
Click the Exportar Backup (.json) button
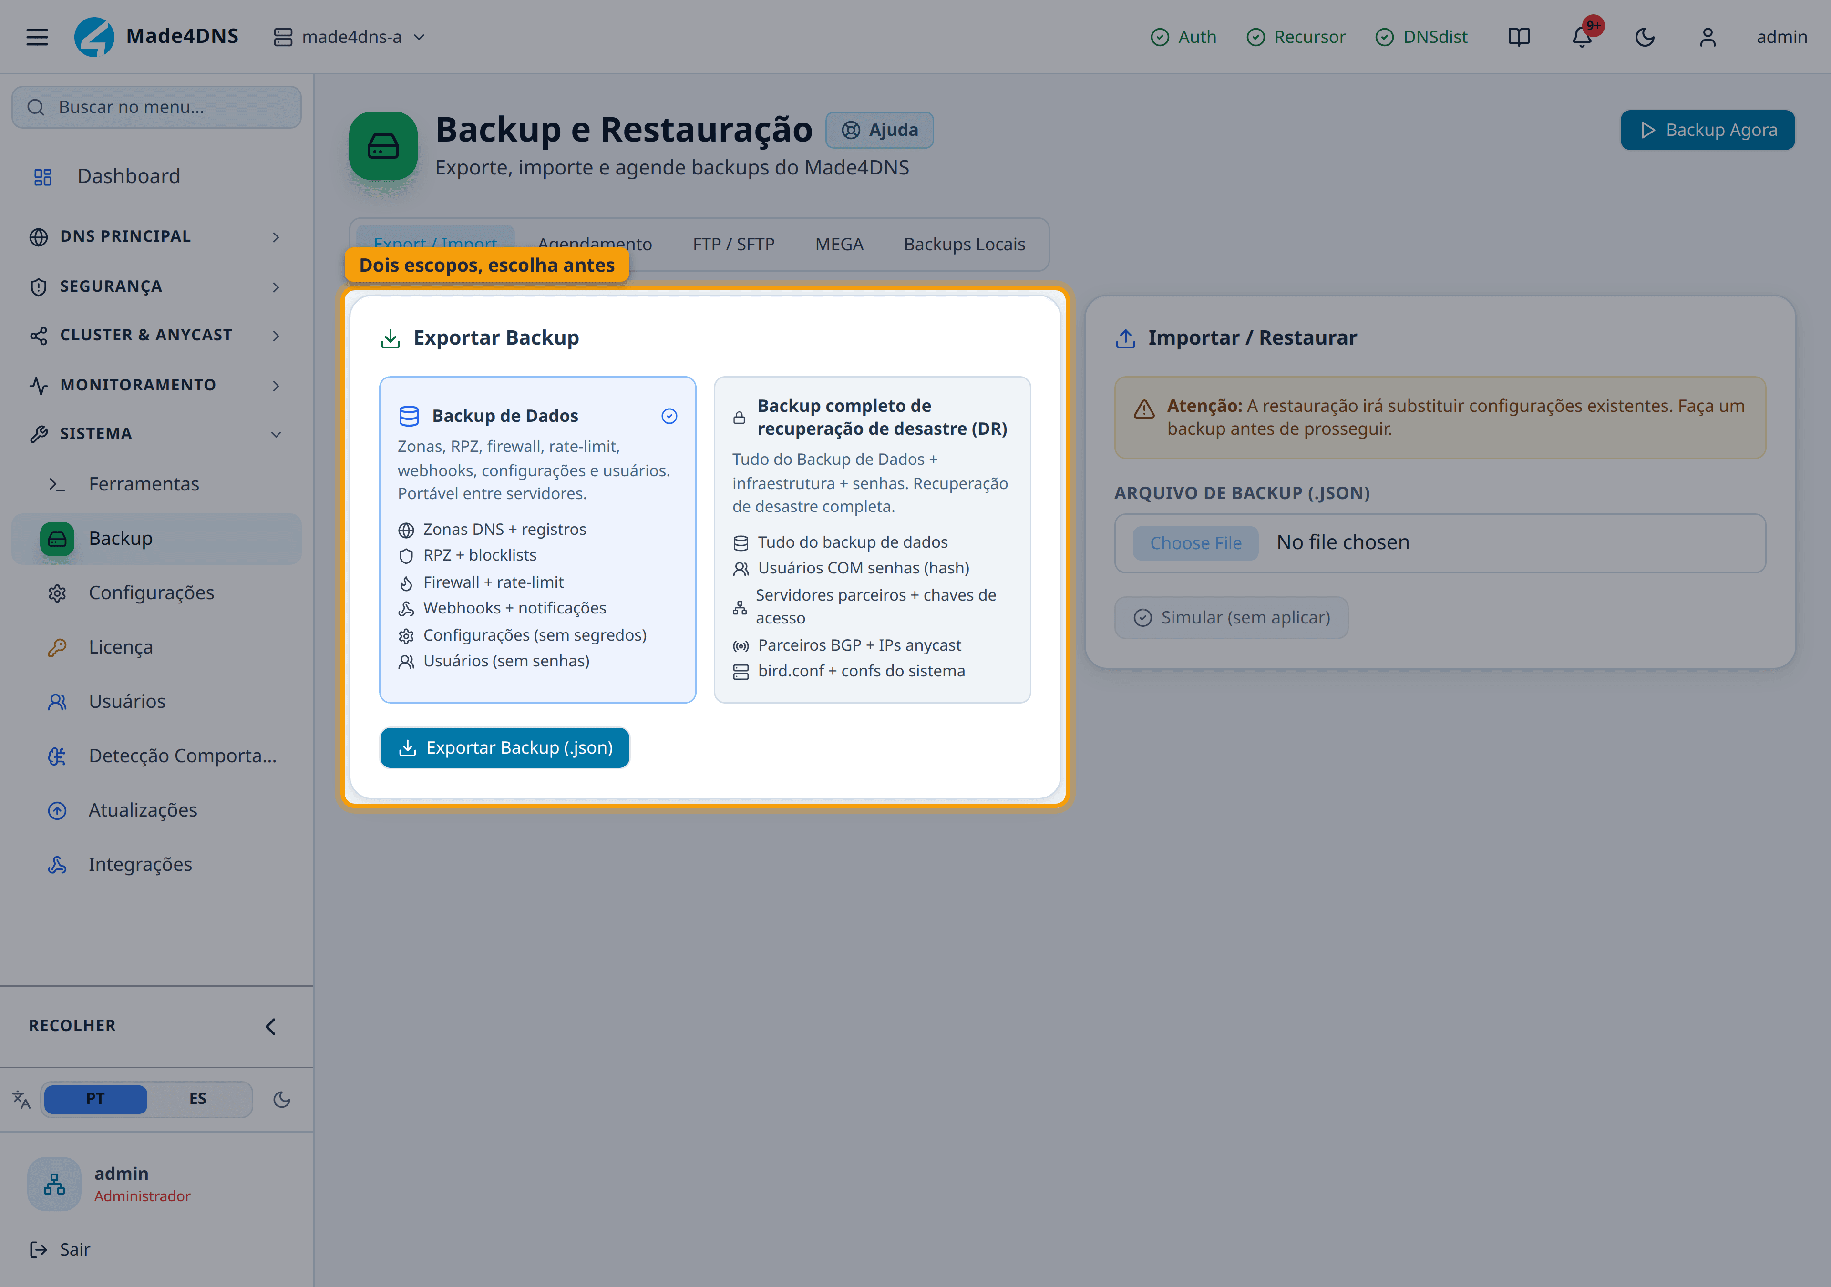click(505, 748)
